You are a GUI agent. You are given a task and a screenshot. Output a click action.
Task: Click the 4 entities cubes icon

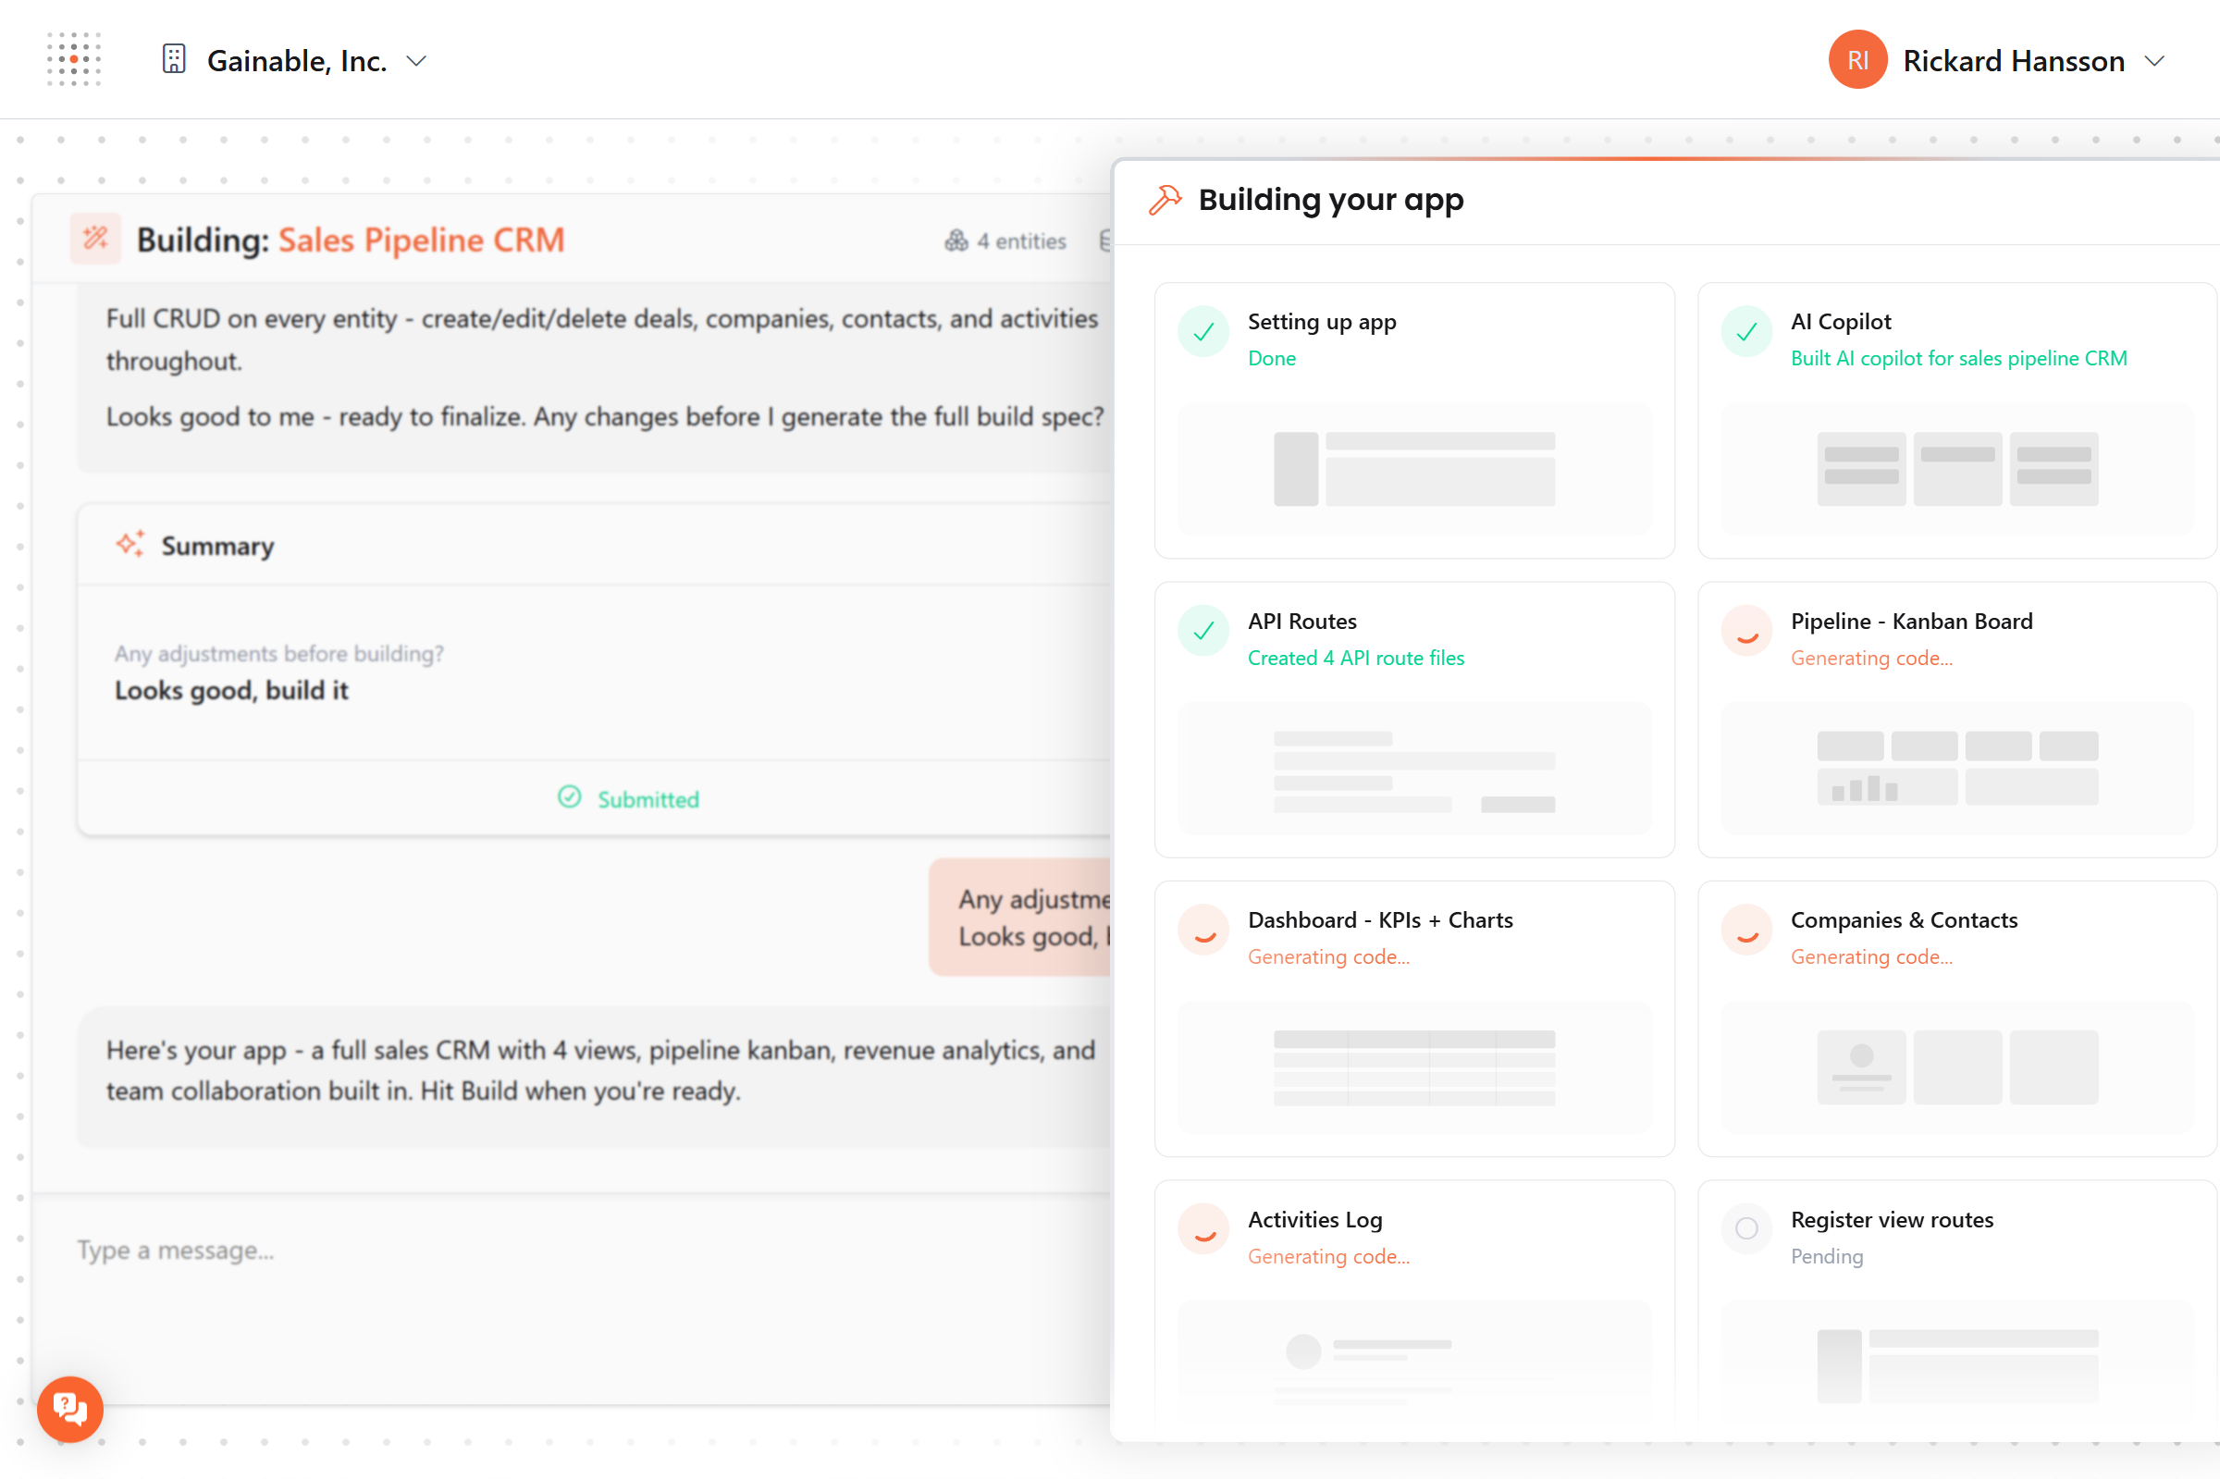[x=956, y=241]
